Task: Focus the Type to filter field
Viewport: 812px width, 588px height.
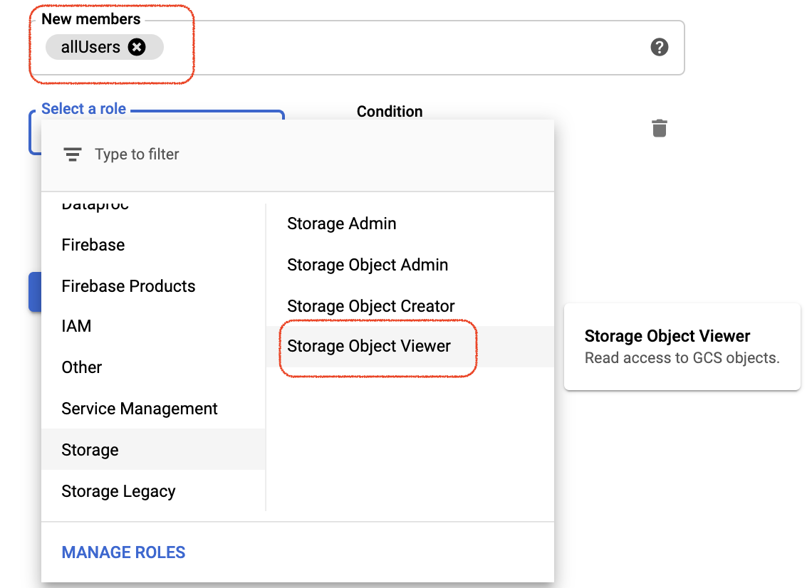Action: pos(285,154)
